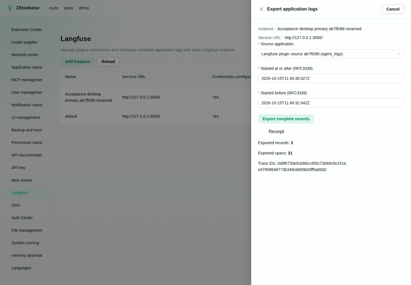Go to UI management in sidebar
This screenshot has height=285, width=411.
point(26,117)
